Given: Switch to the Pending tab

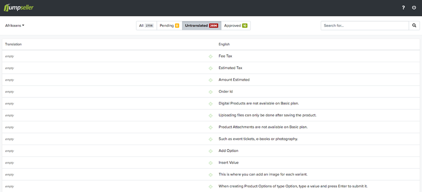Looking at the screenshot, I should pos(169,25).
